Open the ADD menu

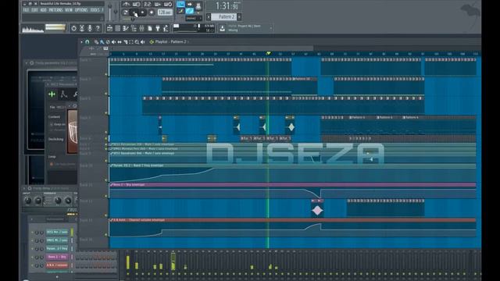[x=43, y=10]
